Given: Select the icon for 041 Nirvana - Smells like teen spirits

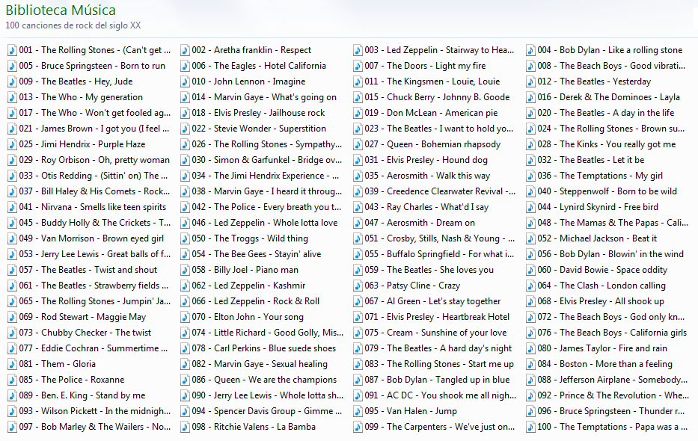Looking at the screenshot, I should tap(13, 208).
